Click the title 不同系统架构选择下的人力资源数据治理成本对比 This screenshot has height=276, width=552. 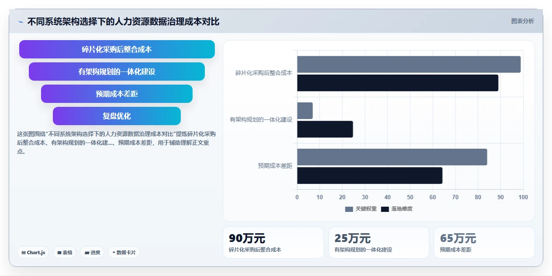click(x=124, y=22)
